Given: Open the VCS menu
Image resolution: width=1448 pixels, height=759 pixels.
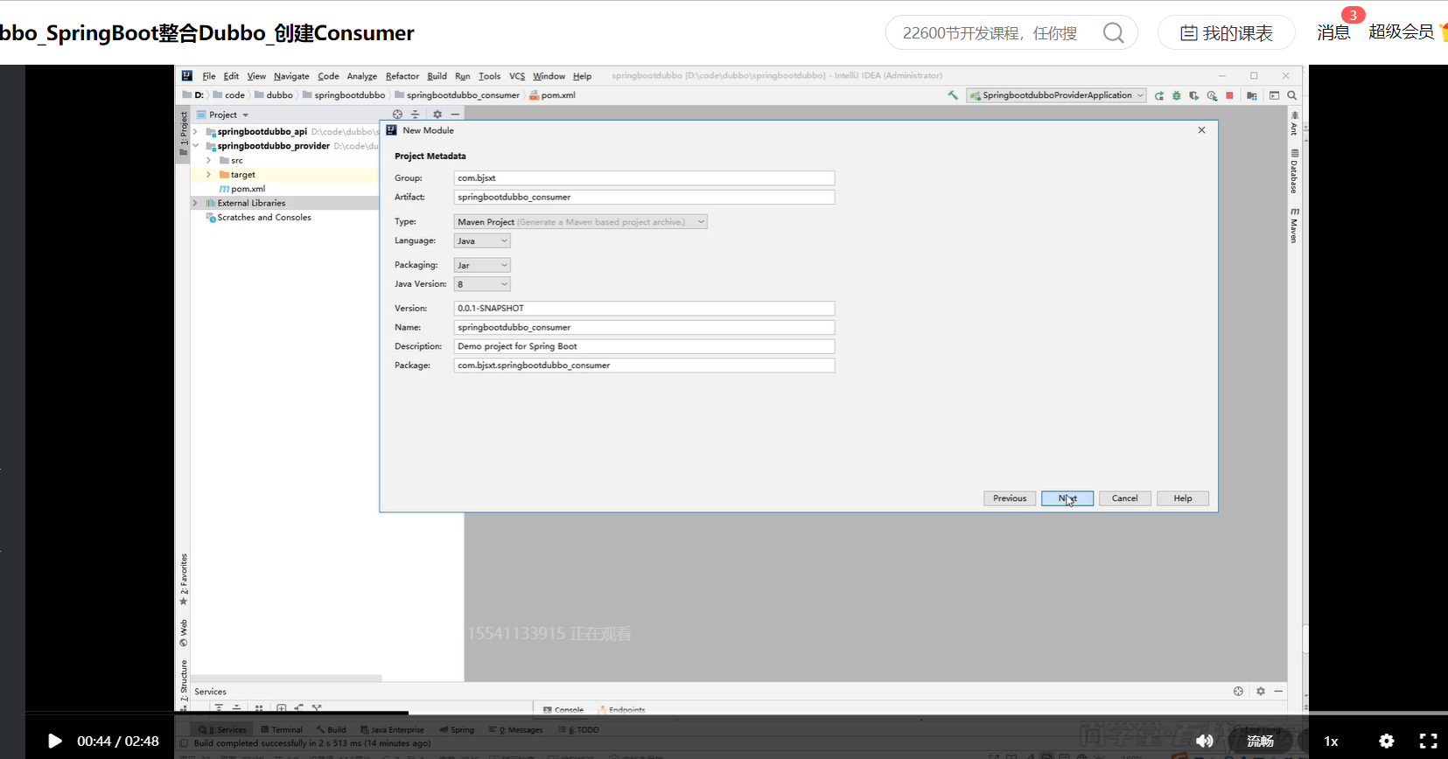Looking at the screenshot, I should point(517,76).
